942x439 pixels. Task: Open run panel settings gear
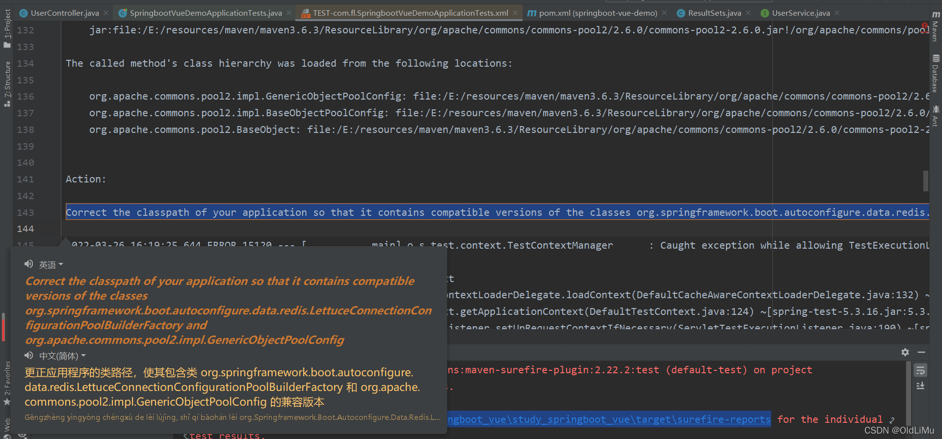pyautogui.click(x=905, y=352)
